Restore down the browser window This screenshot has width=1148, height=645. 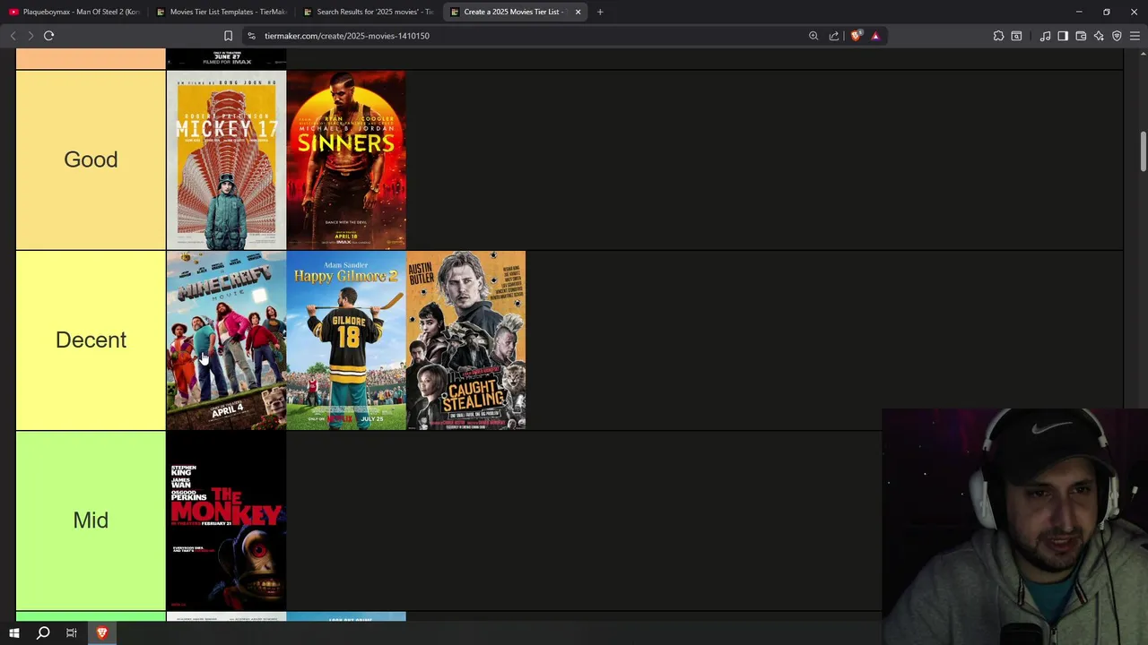point(1107,12)
